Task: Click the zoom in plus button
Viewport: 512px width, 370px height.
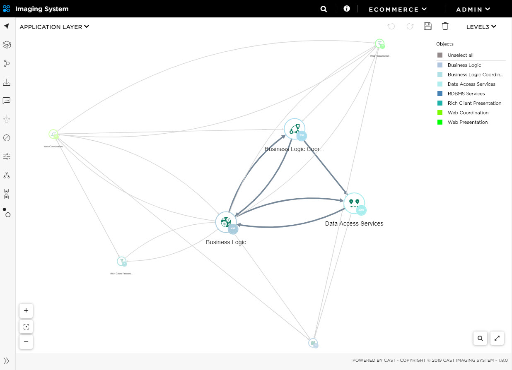Action: coord(26,310)
